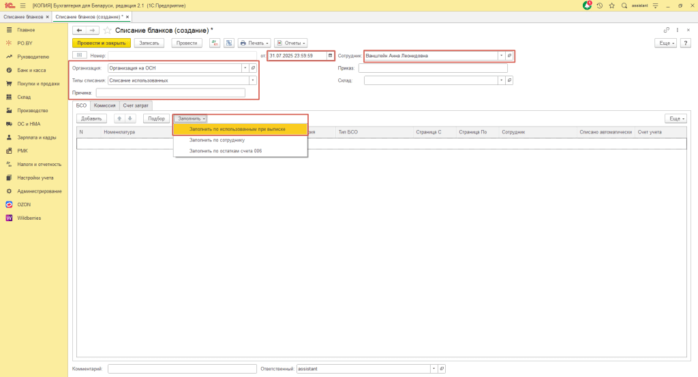Choose 'Заполнить по сотруднику'
This screenshot has width=698, height=377.
click(x=241, y=140)
